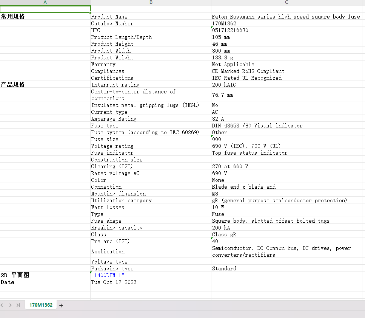Select the Mounting dimension value 'M8'
Screen dimensions: 365x318
(286, 194)
